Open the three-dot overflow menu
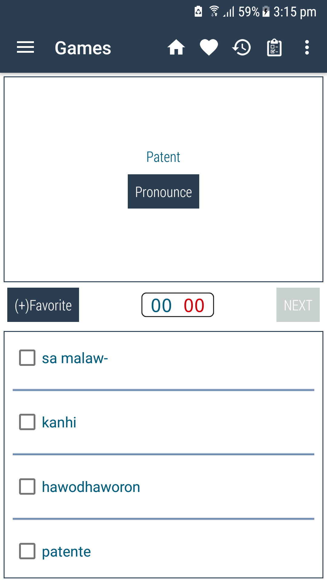 click(x=307, y=48)
